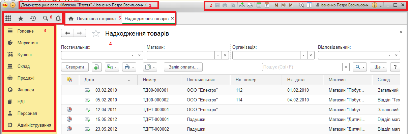Open the history clock icon
The image size is (408, 134).
(x=33, y=19)
